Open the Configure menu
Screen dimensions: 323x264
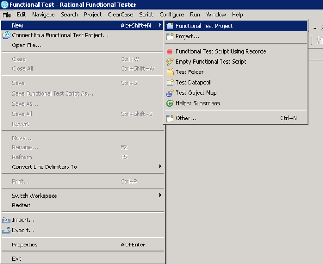tap(172, 15)
